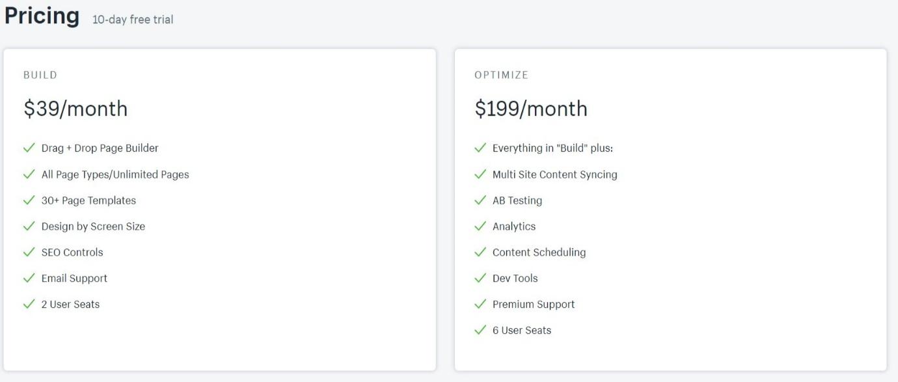The image size is (898, 382).
Task: Click the checkmark beside SEO Controls
Action: [x=29, y=252]
